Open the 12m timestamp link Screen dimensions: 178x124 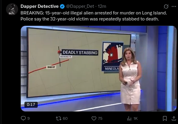click(x=102, y=6)
